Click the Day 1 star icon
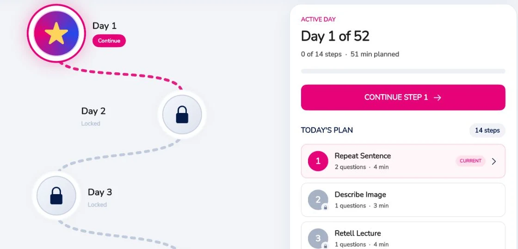Viewport: 518px width, 249px height. 56,33
